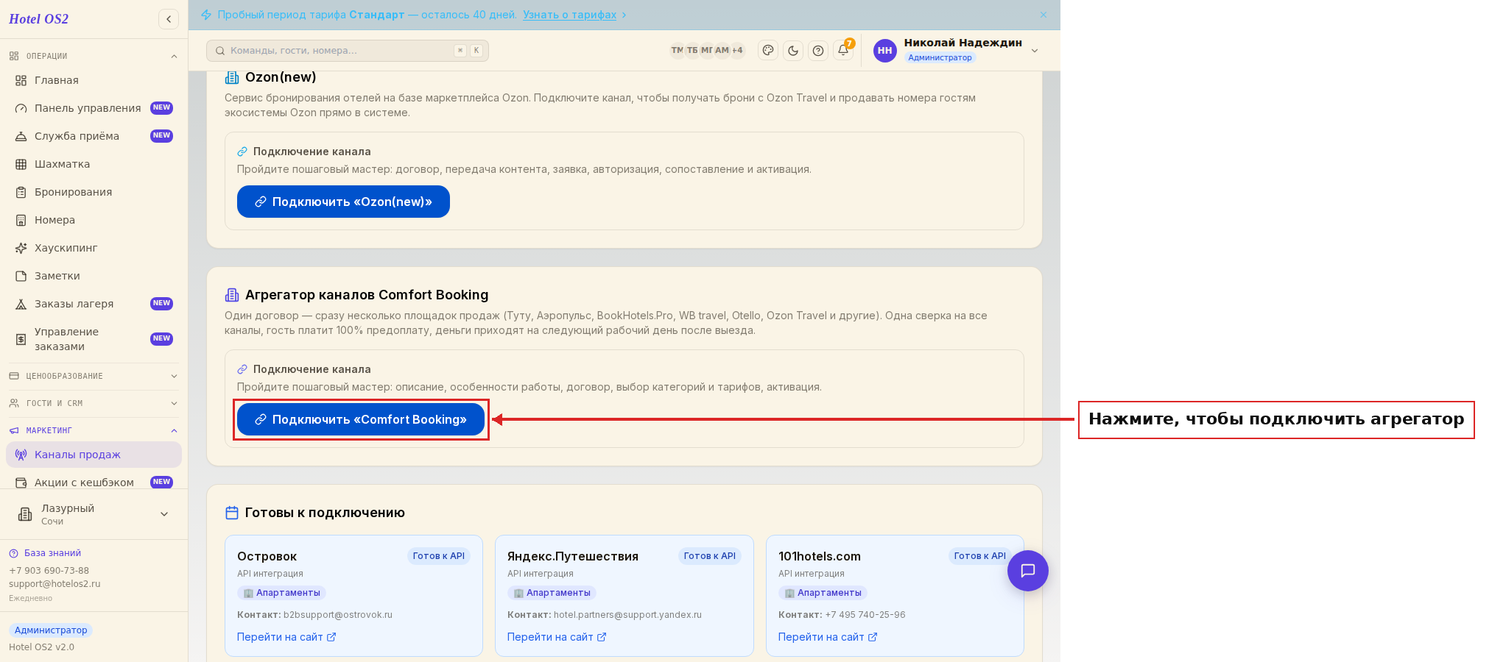
Task: Open Яндекс.Путешествия Перейти на сайт link
Action: coord(557,637)
